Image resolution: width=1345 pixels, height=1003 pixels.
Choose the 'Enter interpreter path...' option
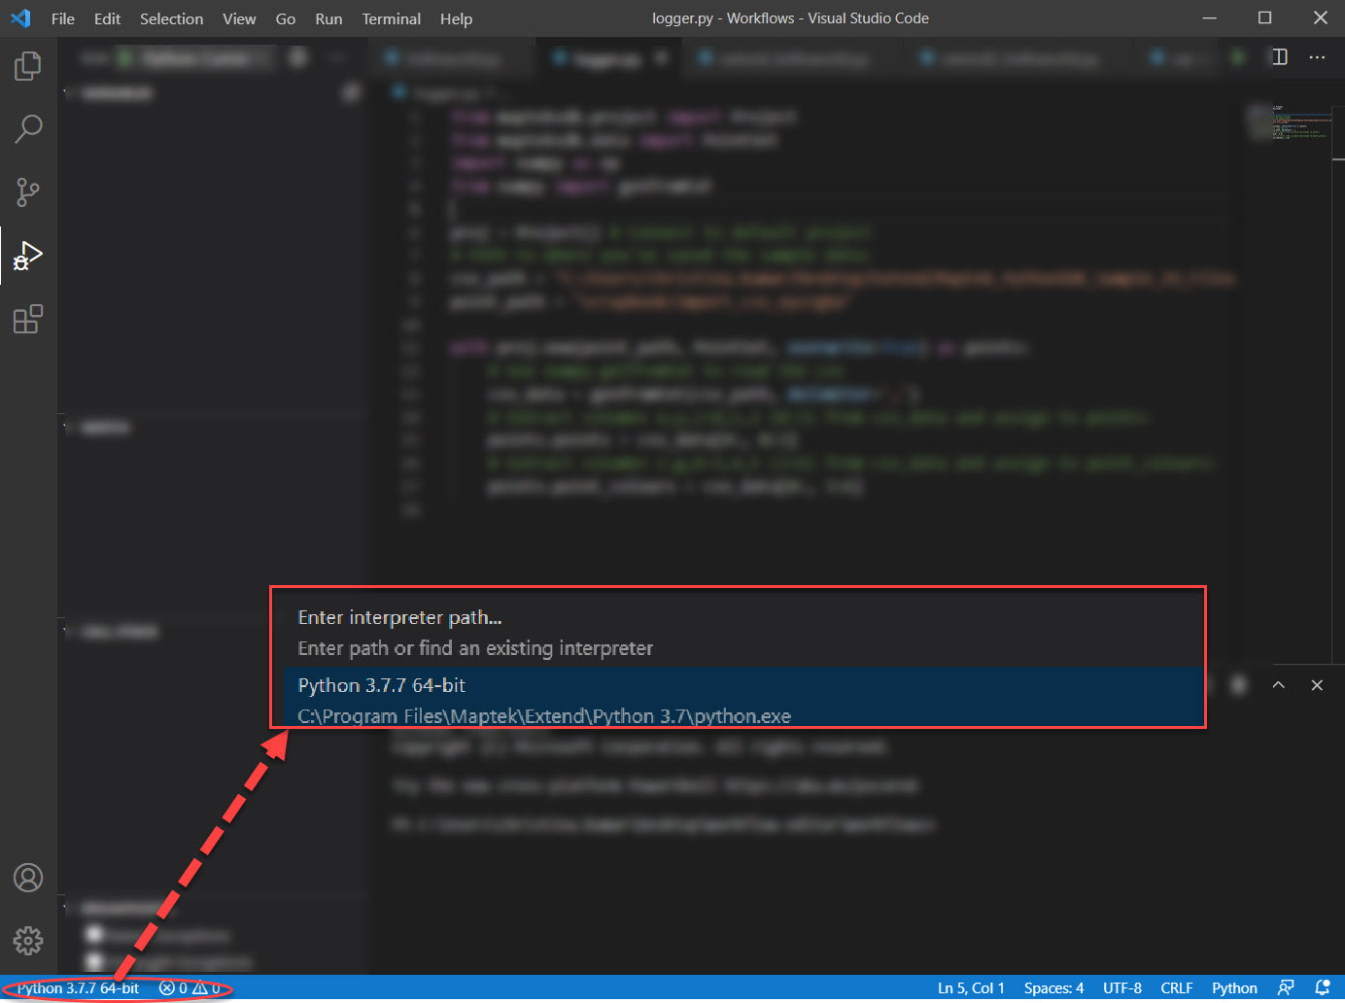coord(744,633)
